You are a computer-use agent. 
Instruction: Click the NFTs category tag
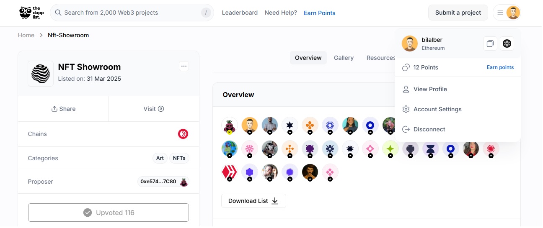pos(179,158)
